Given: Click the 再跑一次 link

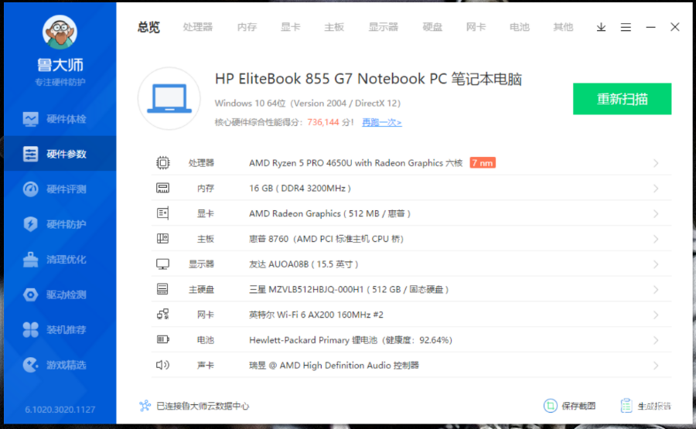Looking at the screenshot, I should 382,122.
